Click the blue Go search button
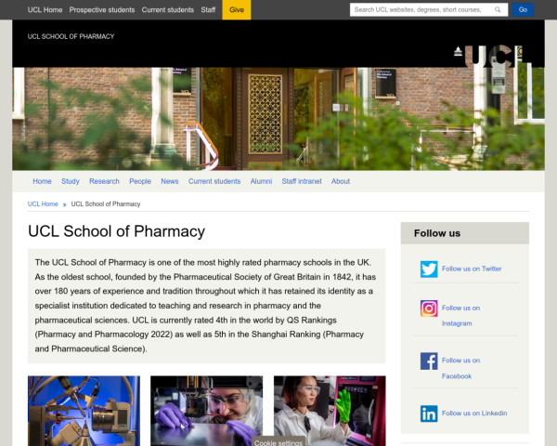 point(523,9)
